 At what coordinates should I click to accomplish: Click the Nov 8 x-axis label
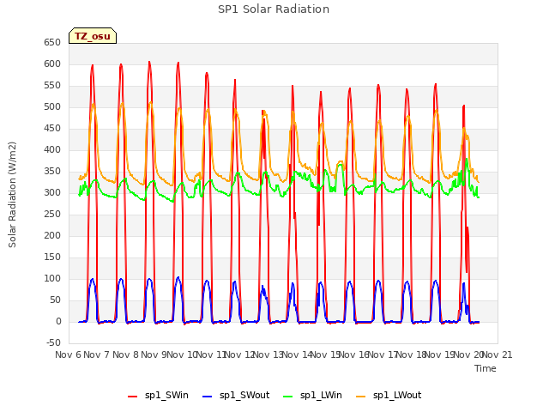point(125,354)
